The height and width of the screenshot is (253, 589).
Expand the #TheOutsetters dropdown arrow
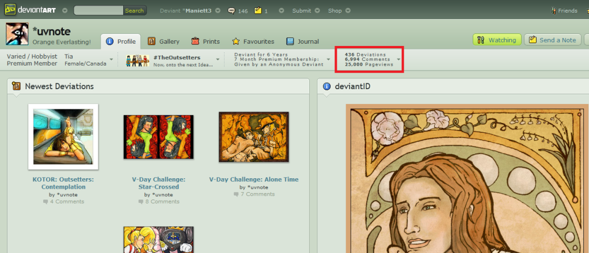[218, 59]
